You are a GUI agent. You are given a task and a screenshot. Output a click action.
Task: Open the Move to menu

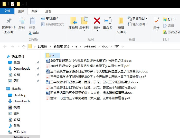(73, 24)
